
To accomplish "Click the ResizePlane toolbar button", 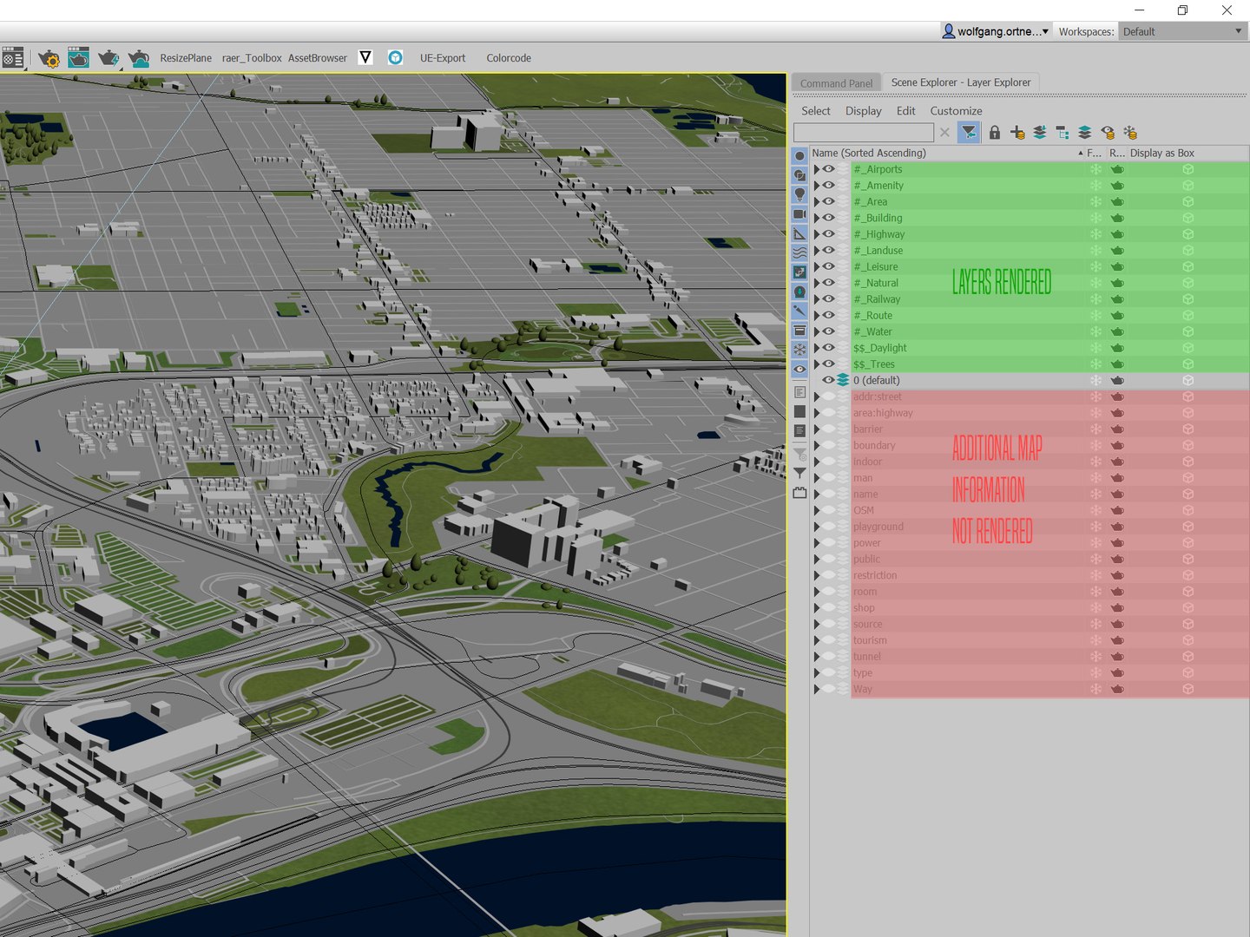I will click(x=186, y=58).
